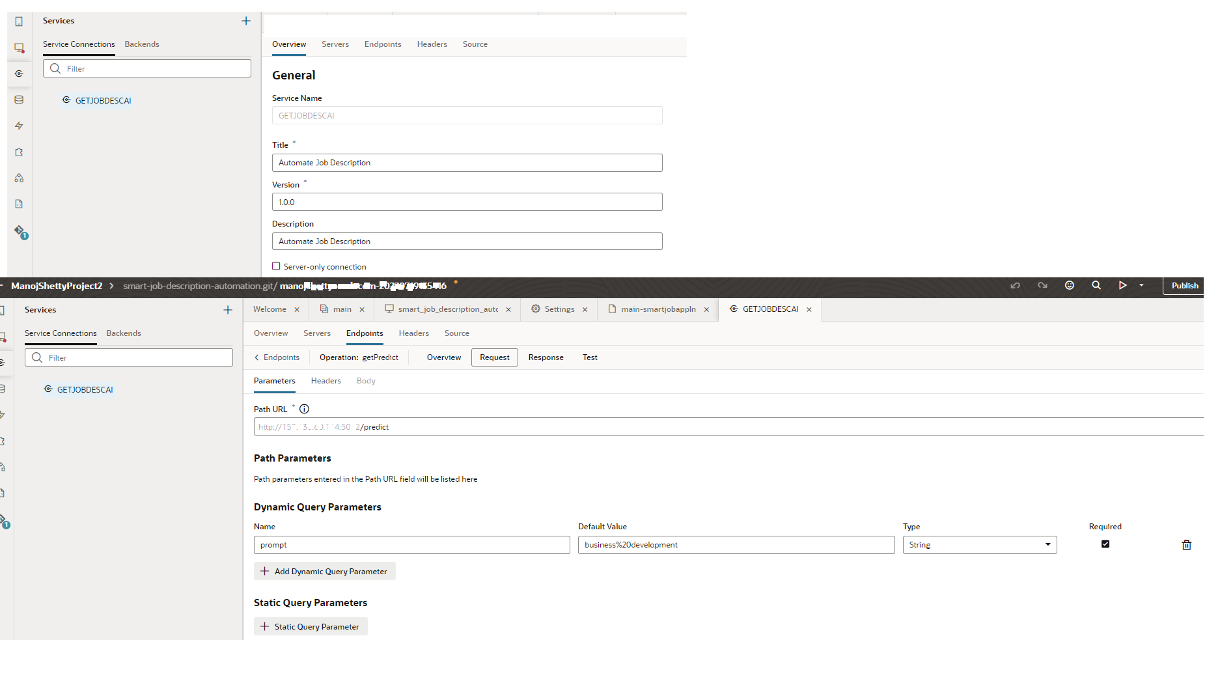The image size is (1220, 694).
Task: Run the app with play icon
Action: click(1122, 286)
